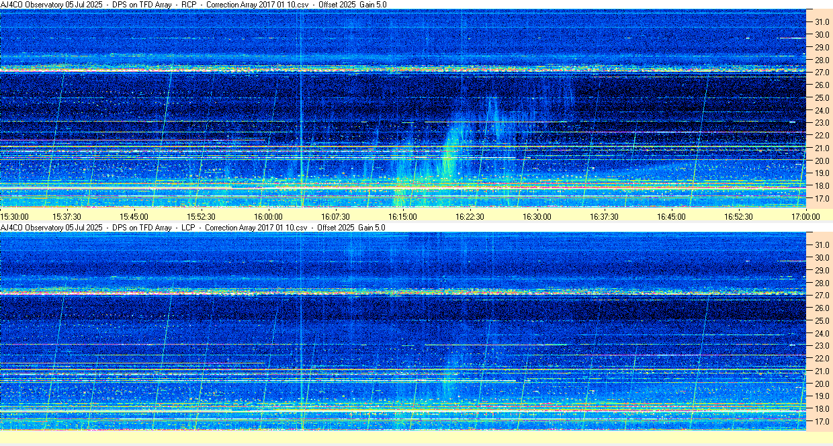Select the 17.0 frequency label in RCP panel

[822, 198]
